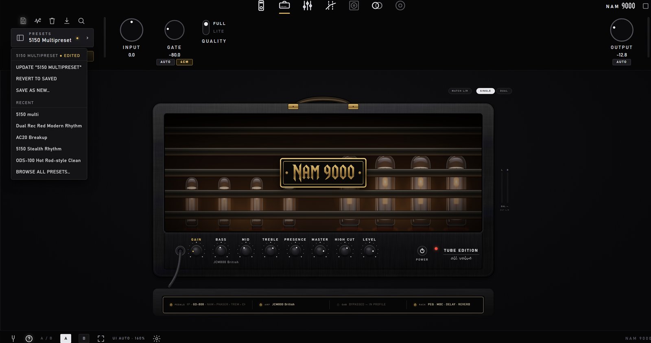Click the amp BASS knob

[221, 251]
